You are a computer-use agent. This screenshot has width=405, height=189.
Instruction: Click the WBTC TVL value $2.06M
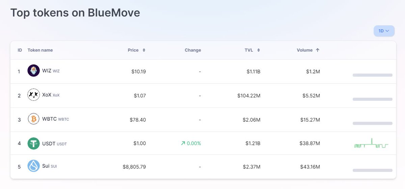click(251, 120)
